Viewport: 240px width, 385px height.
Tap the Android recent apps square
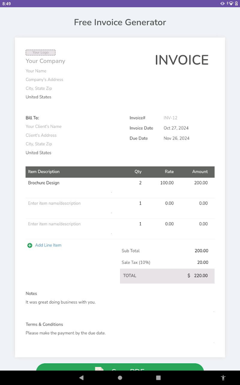click(158, 377)
